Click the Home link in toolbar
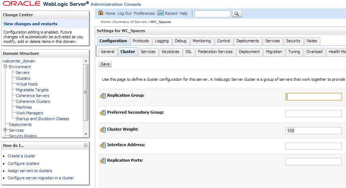This screenshot has width=346, height=188. pos(110,13)
